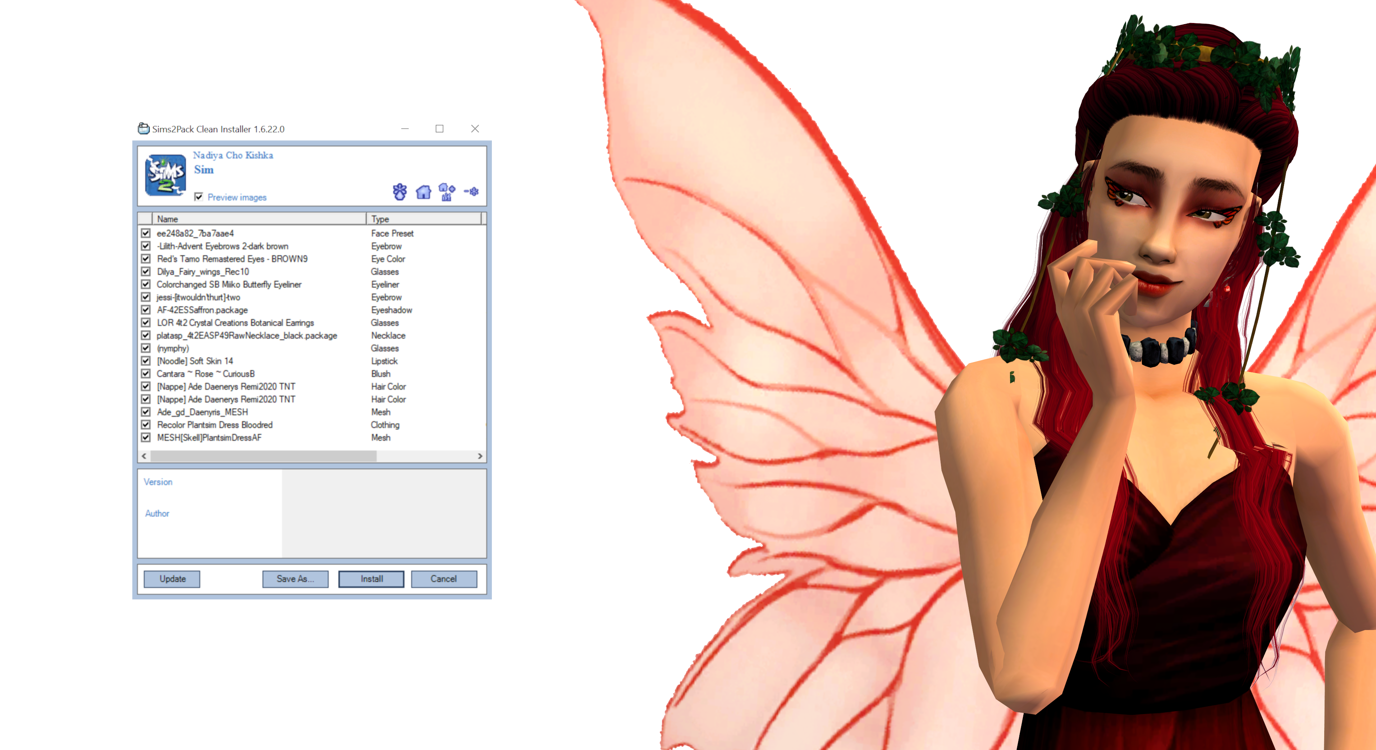Toggle Recolor Plantsim Dress Bloodred checkbox
The image size is (1376, 750).
click(x=145, y=425)
